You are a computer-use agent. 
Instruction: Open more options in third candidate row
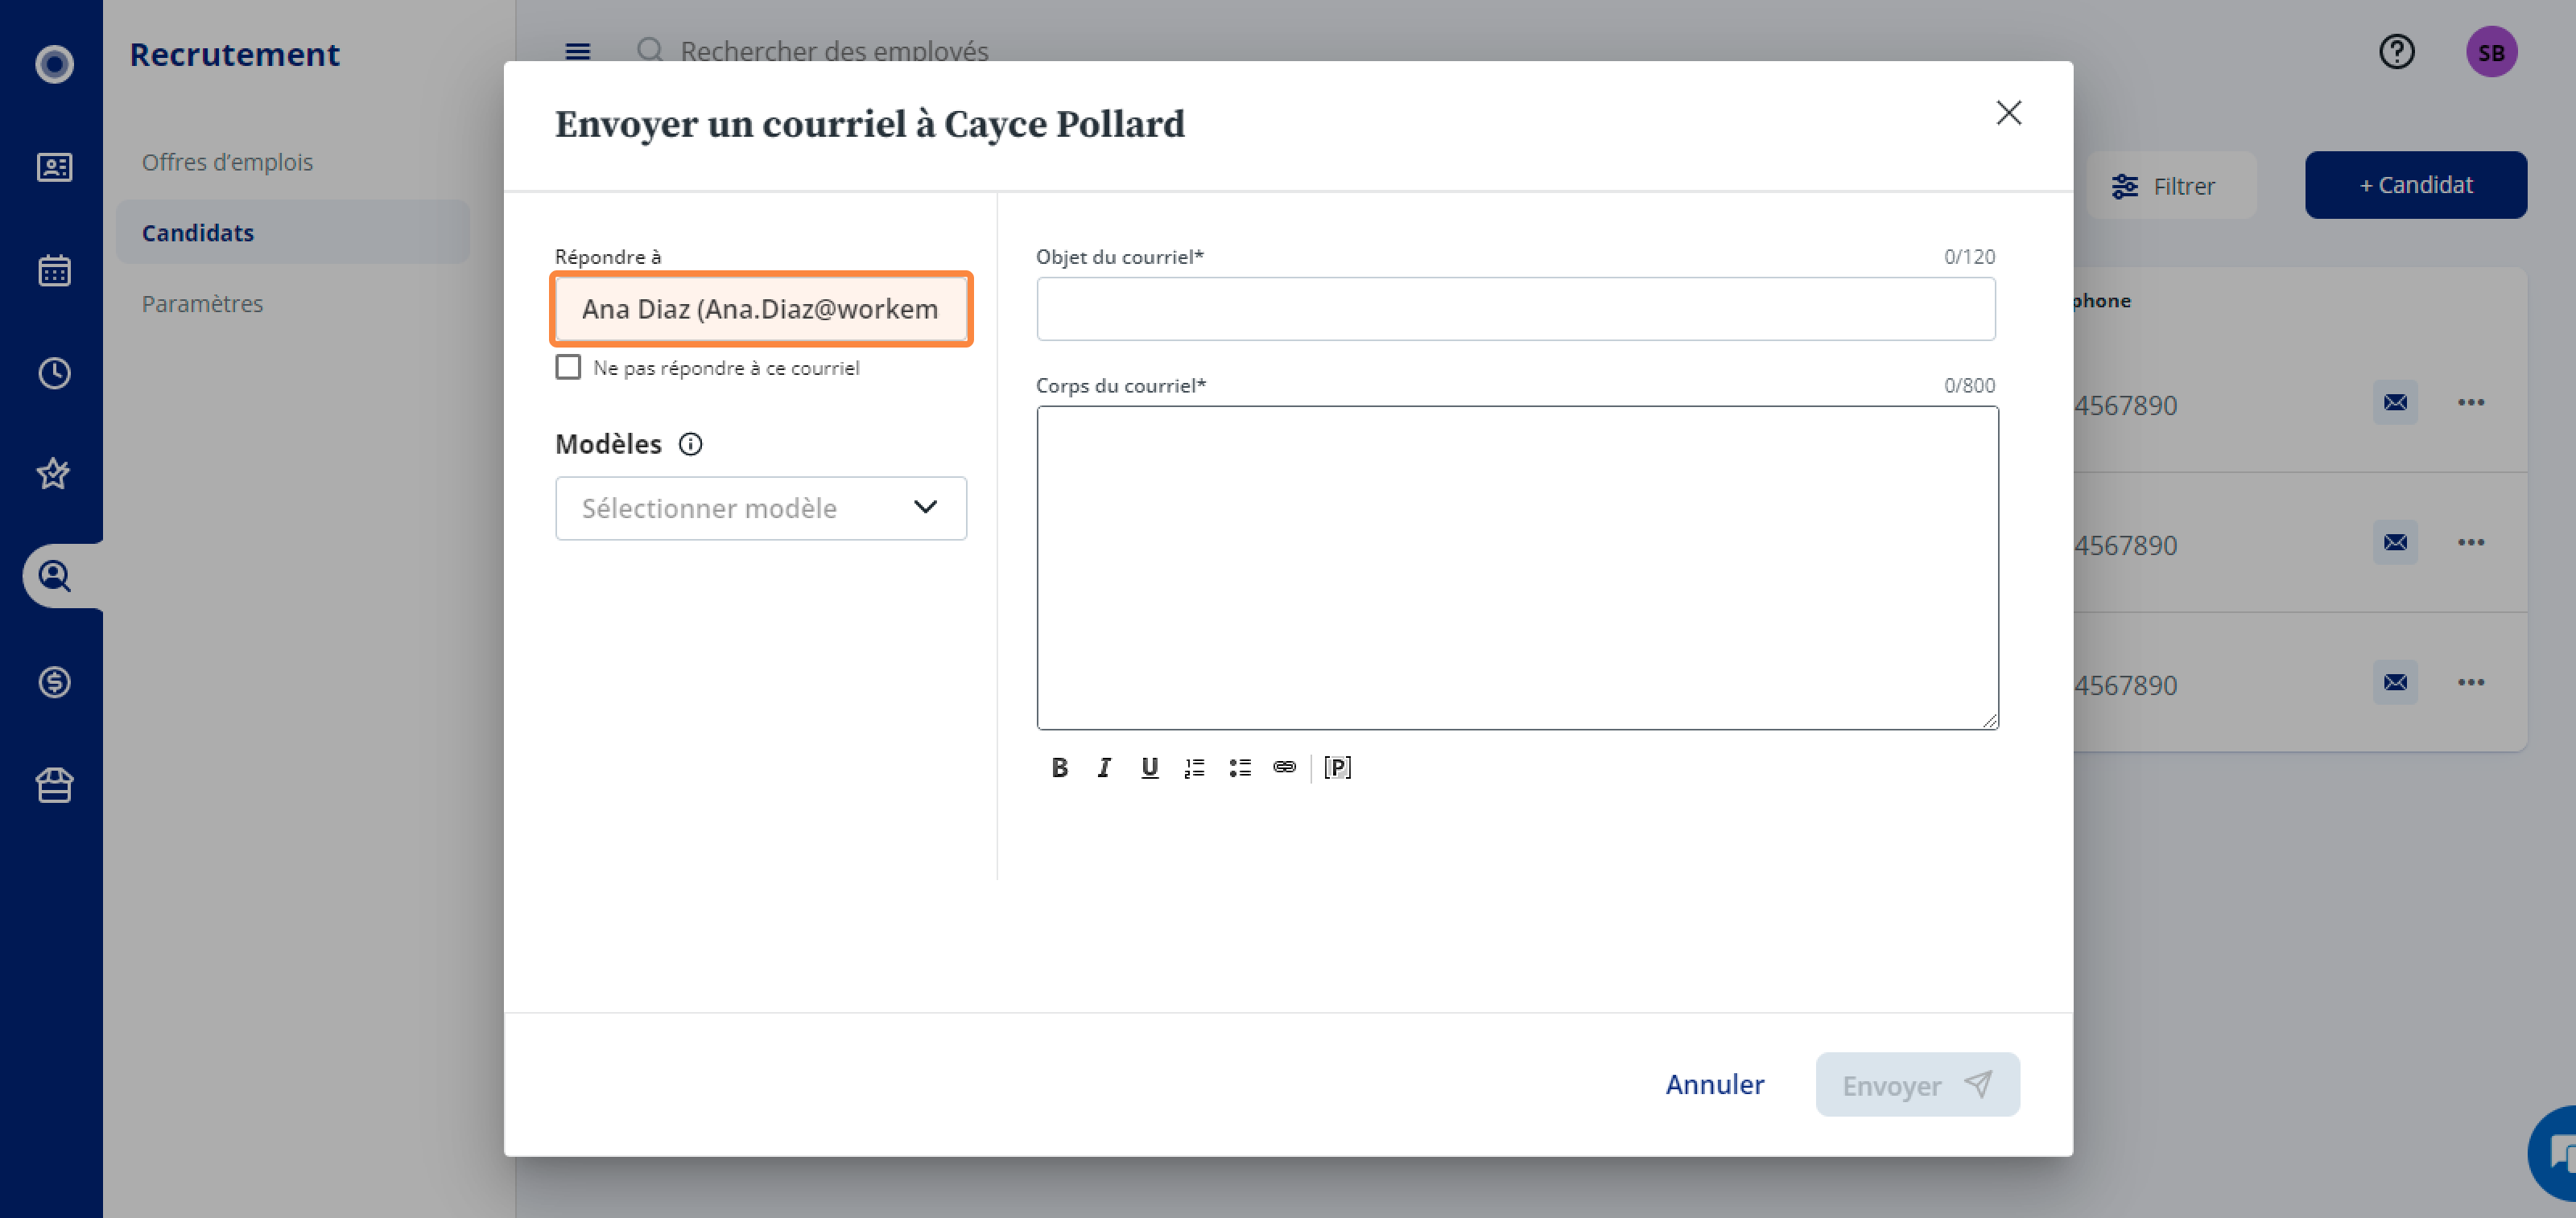(2471, 682)
